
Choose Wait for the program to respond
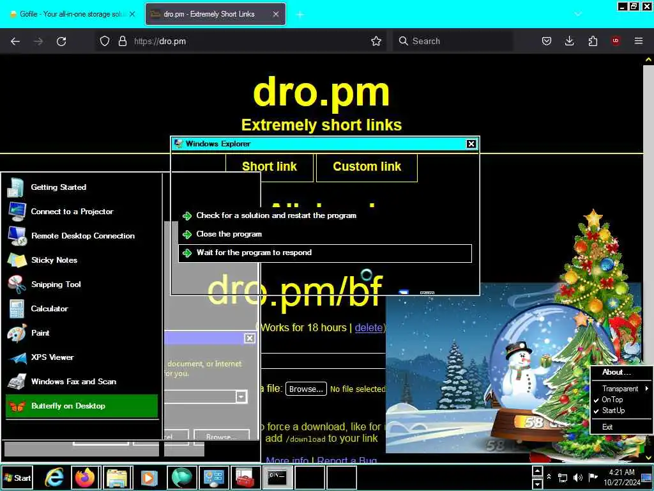point(325,253)
